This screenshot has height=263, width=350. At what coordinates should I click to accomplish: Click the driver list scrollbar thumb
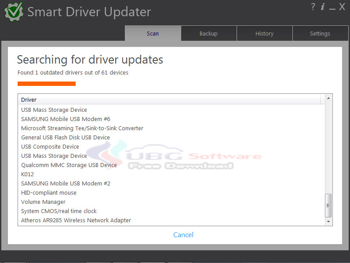(x=328, y=206)
